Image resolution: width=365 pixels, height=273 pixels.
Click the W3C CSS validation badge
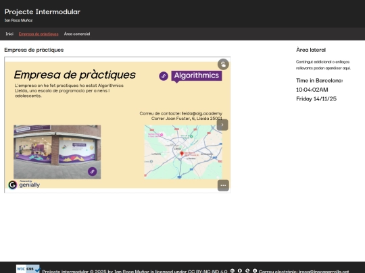(28, 269)
